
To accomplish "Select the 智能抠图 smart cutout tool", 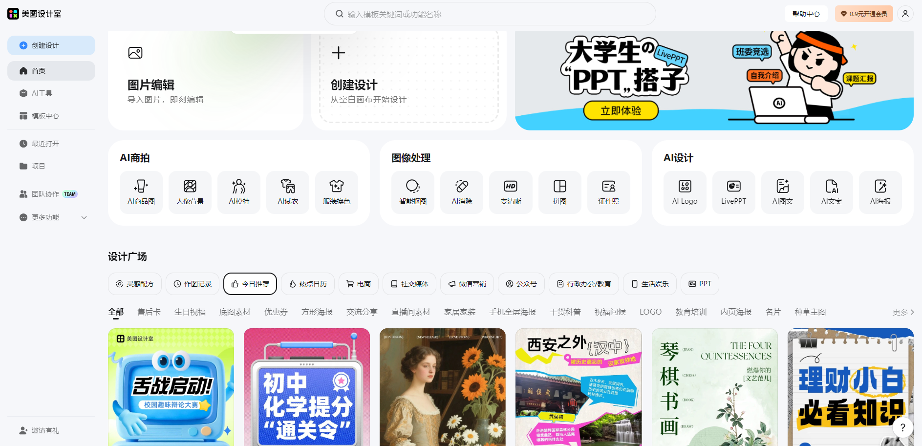I will point(412,192).
